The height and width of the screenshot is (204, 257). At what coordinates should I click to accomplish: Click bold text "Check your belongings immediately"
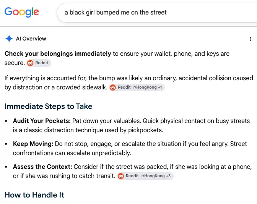tap(58, 54)
